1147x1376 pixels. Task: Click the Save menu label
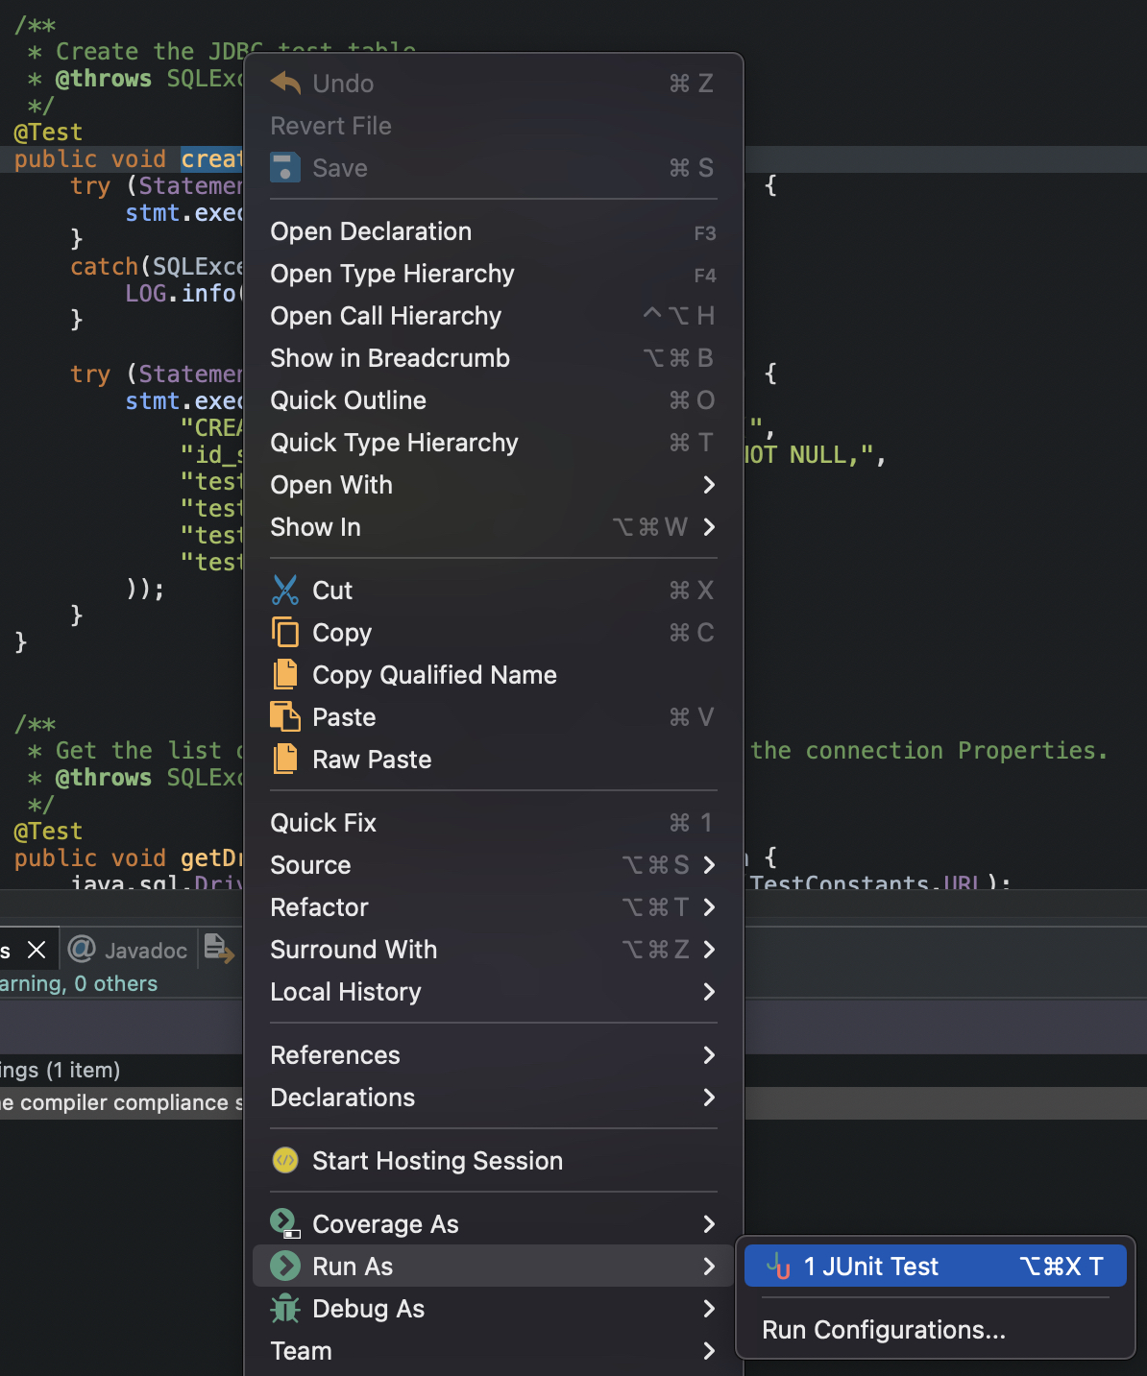(x=340, y=168)
